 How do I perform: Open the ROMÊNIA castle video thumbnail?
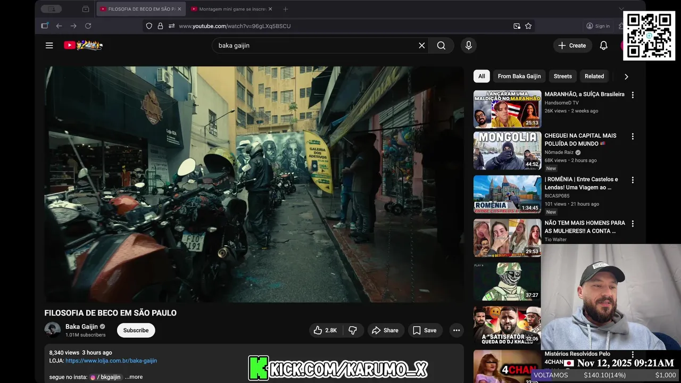(508, 194)
